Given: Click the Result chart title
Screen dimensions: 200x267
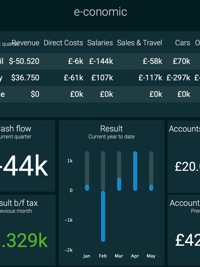Looking at the screenshot, I should (111, 128).
